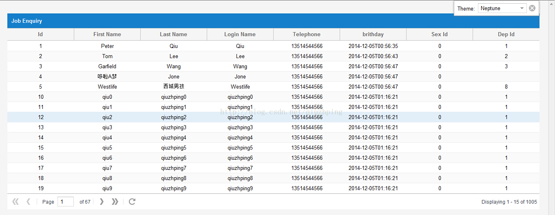Jump to the last page
555x215 pixels.
point(115,202)
